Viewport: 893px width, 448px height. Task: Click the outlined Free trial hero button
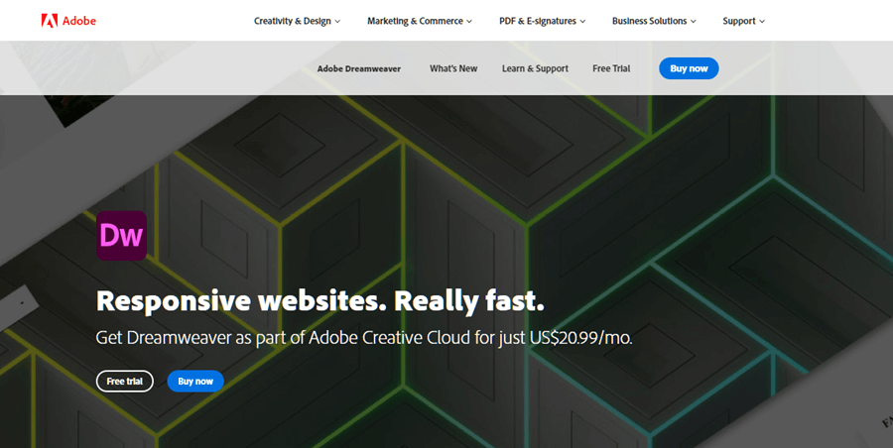click(x=125, y=382)
